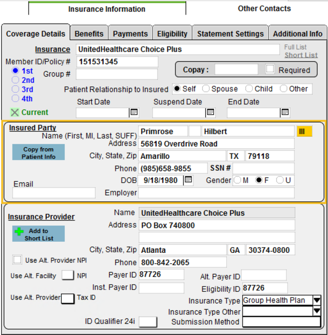Viewport: 328px width, 335px height.
Task: Click the yellow button beside Hilbert name
Action: [304, 131]
